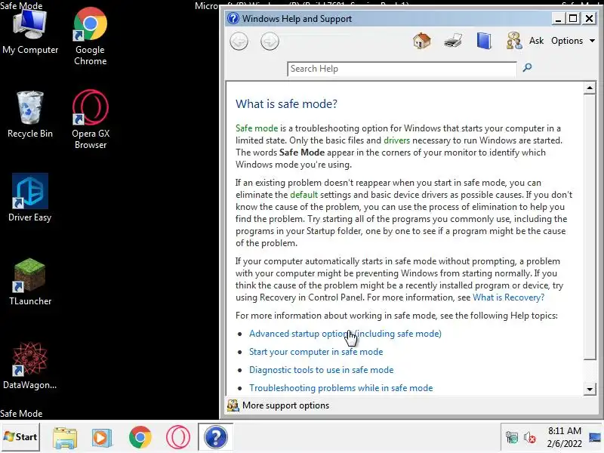Viewport: 604px width, 453px height.
Task: Click the Show desktop tray icon
Action: click(596, 437)
